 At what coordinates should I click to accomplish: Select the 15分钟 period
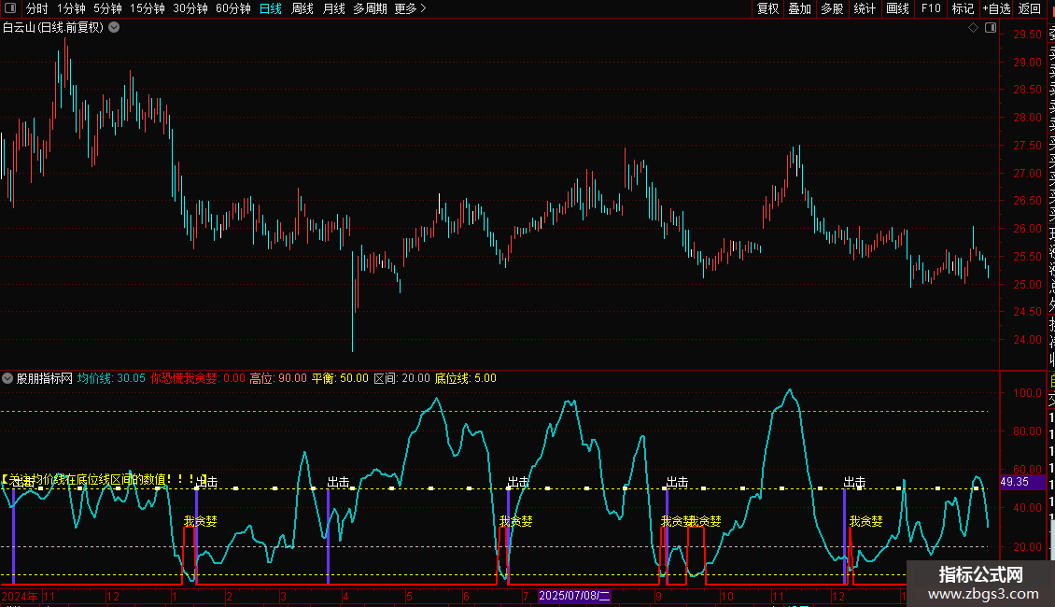[148, 8]
